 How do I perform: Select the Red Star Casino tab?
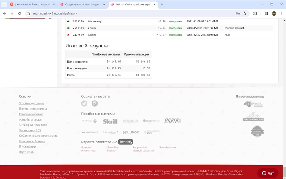[133, 4]
